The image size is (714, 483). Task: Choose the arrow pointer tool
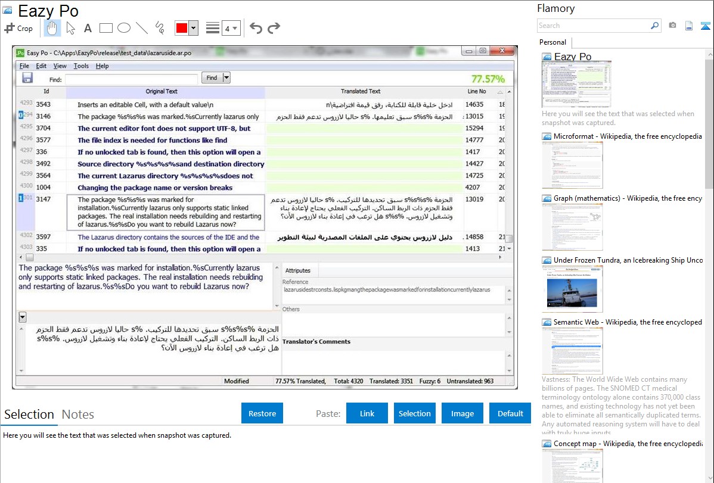70,28
